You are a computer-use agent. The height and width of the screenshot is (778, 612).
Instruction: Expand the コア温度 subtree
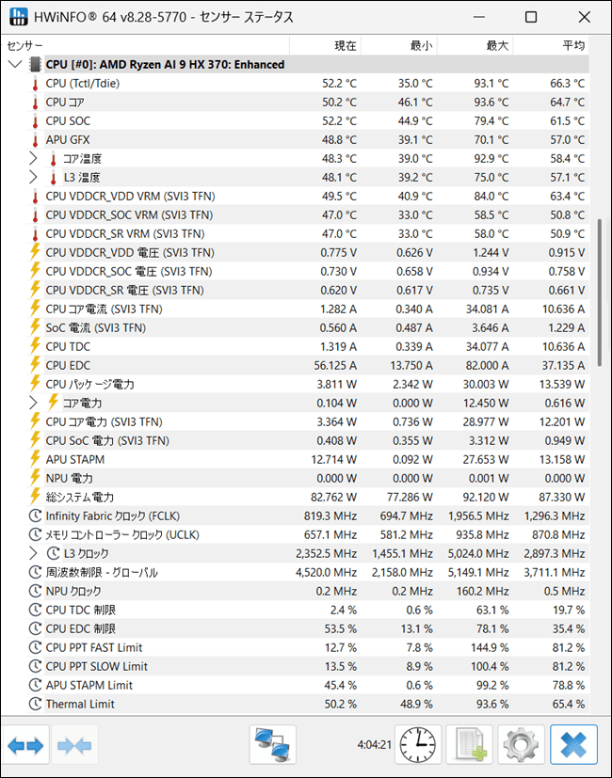point(33,159)
